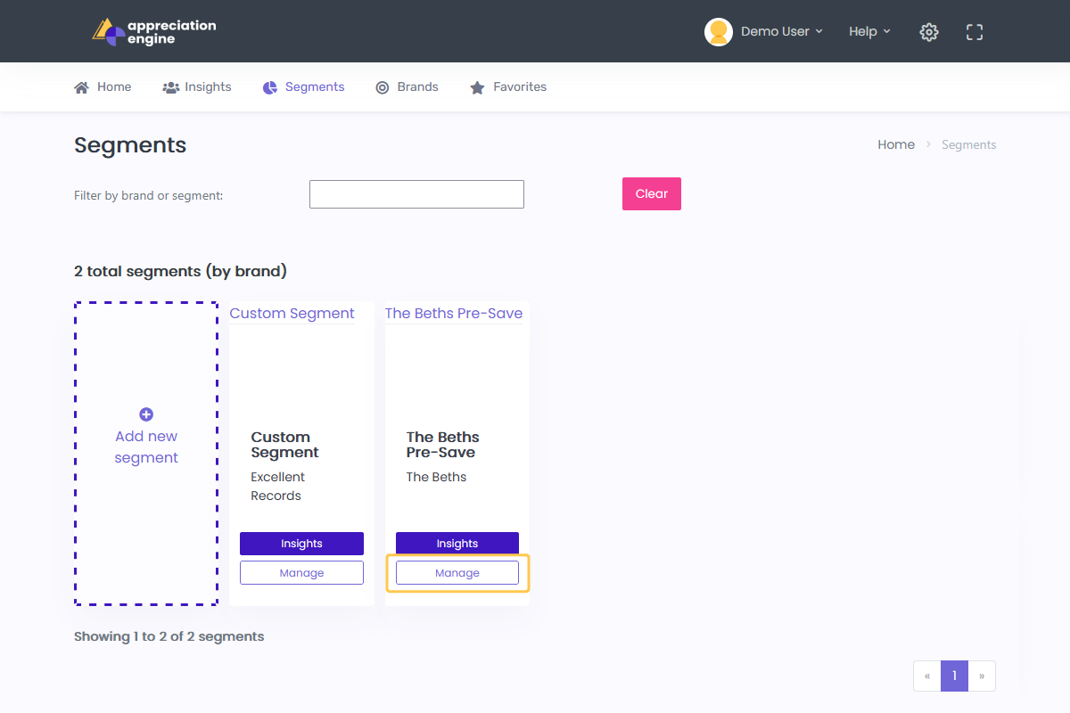Open the Insights nav tab
This screenshot has height=713, width=1070.
point(197,87)
